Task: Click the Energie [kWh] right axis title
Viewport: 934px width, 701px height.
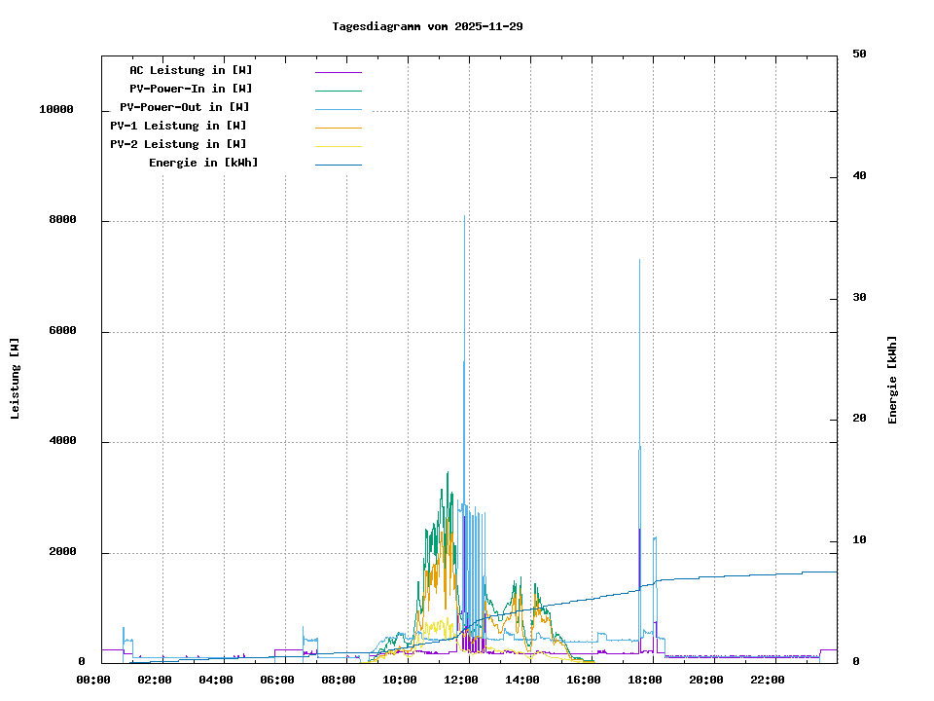Action: click(x=892, y=380)
